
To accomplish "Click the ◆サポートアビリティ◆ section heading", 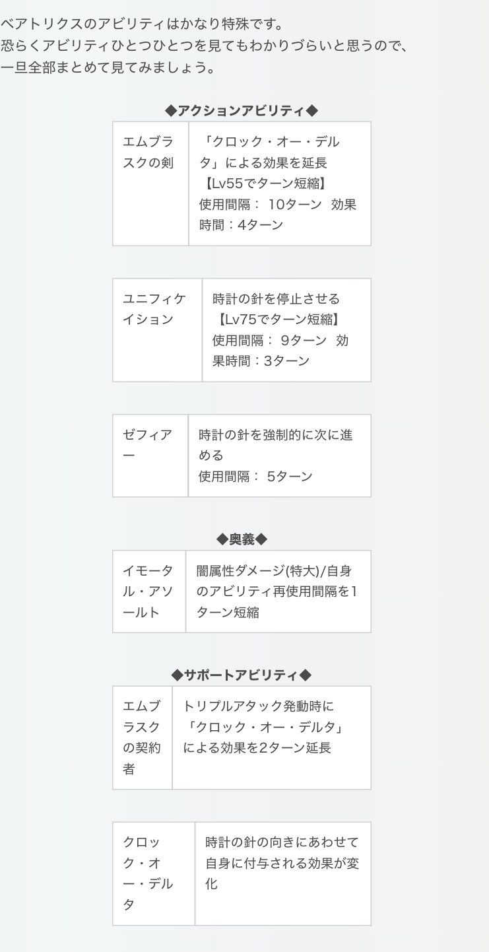I will tap(242, 675).
